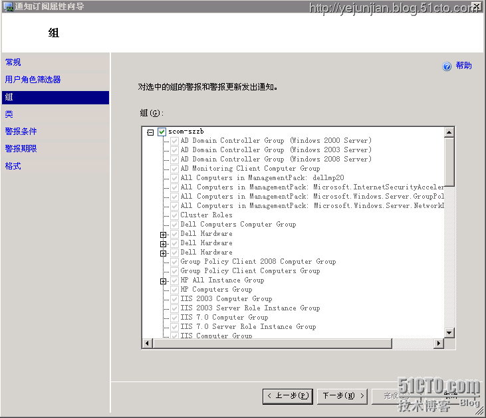The width and height of the screenshot is (486, 418).
Task: Close the wizard window
Action: [x=477, y=6]
